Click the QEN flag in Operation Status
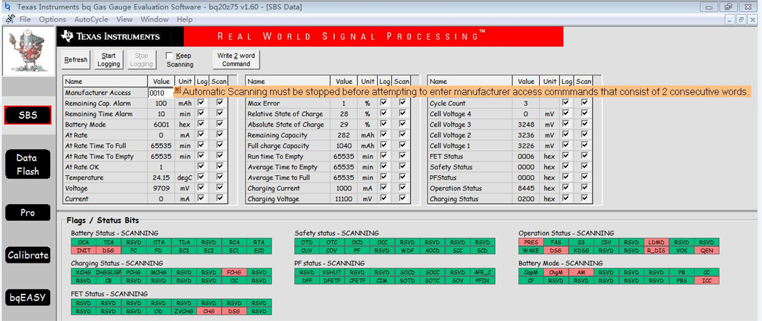 [707, 250]
